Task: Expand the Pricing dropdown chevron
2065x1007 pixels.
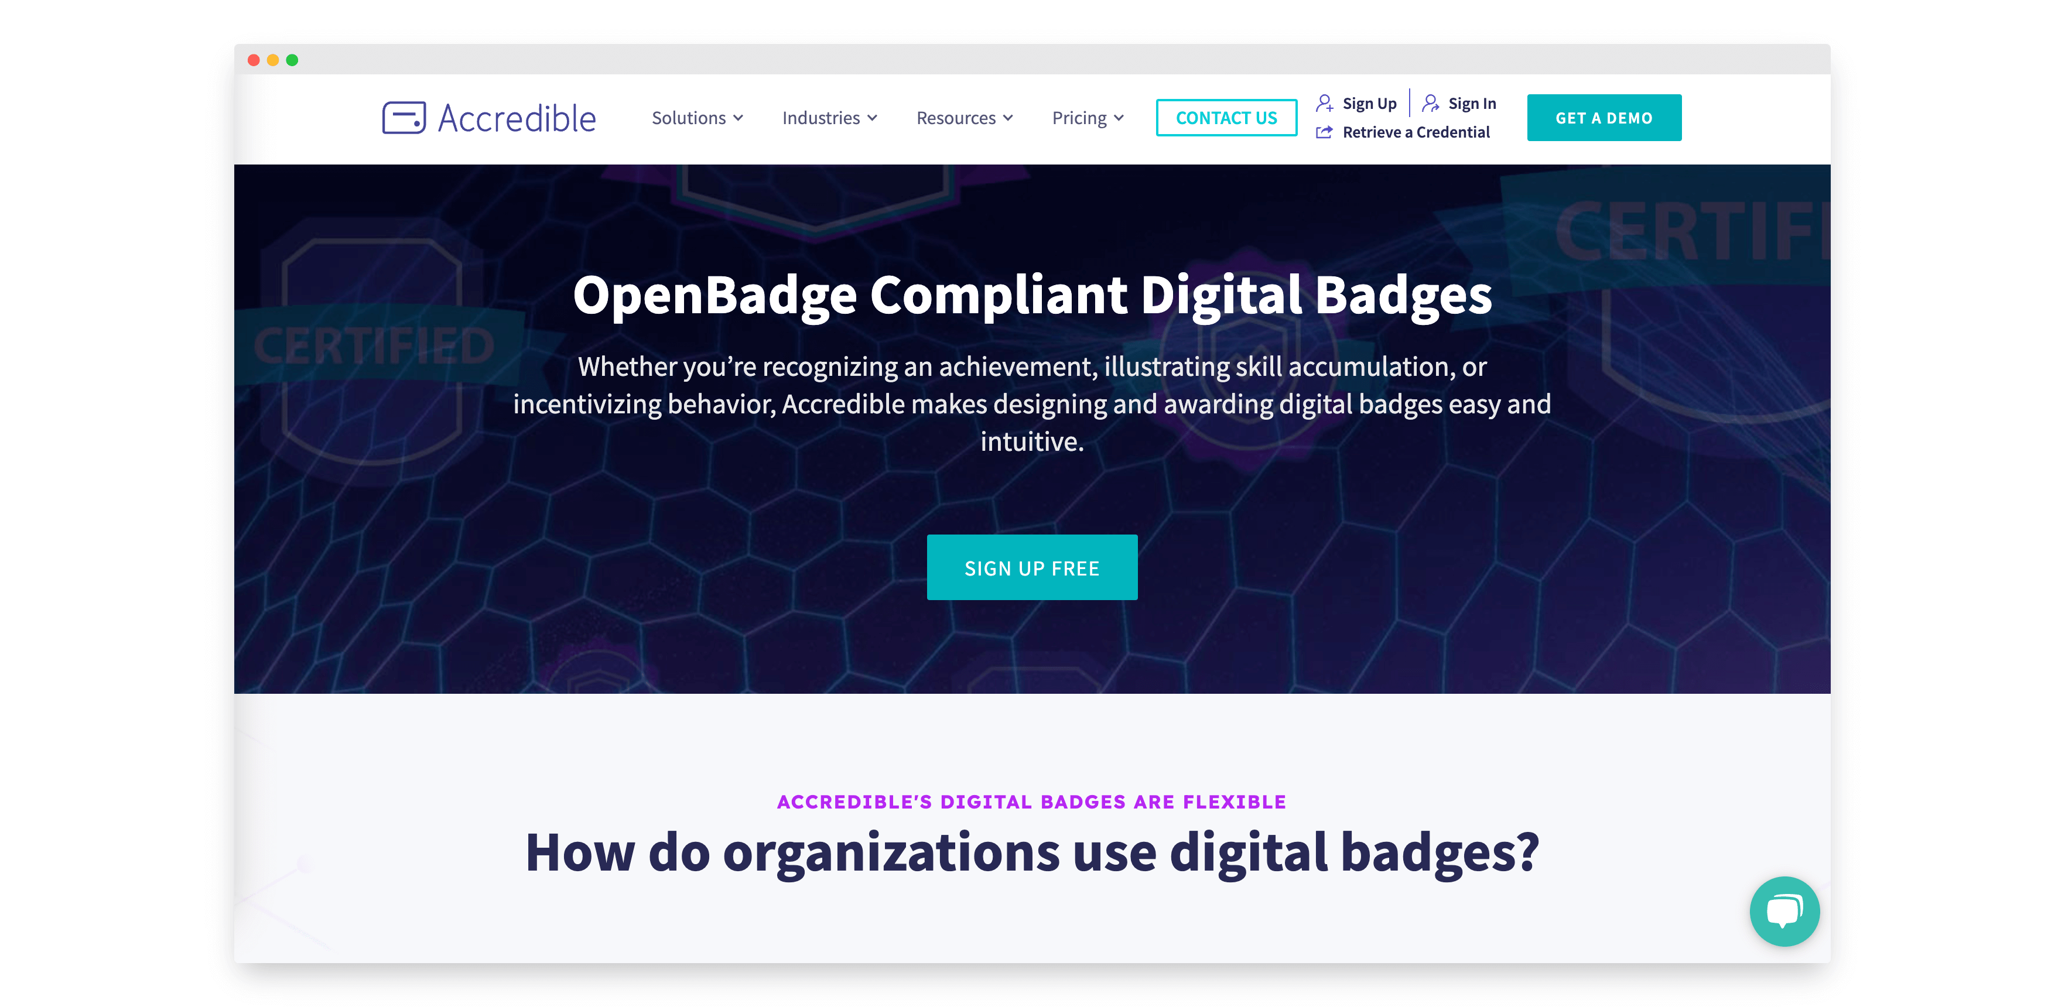Action: click(x=1118, y=118)
